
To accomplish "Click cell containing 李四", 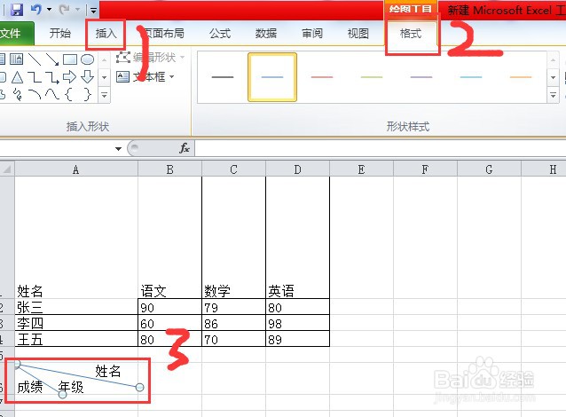I will click(76, 322).
